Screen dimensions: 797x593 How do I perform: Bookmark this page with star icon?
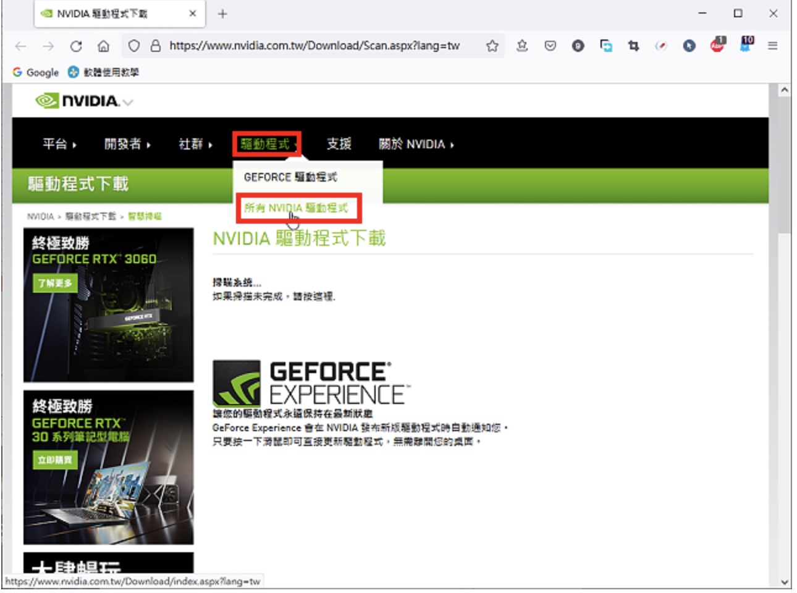click(492, 46)
